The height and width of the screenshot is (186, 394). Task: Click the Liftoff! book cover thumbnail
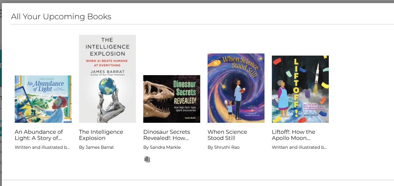click(300, 89)
